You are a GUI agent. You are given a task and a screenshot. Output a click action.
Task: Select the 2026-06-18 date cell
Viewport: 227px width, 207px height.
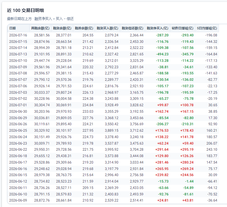[18, 156]
